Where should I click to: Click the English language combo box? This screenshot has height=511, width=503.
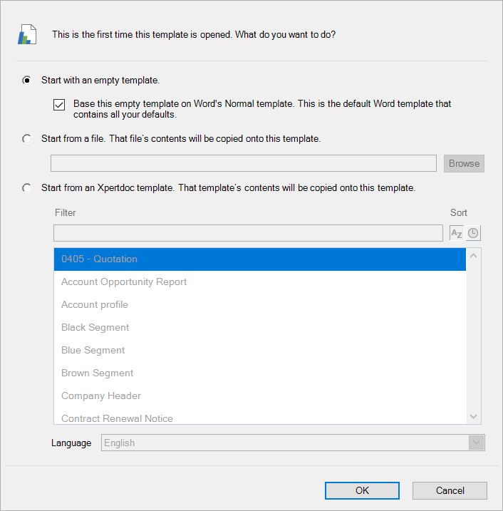tap(293, 443)
